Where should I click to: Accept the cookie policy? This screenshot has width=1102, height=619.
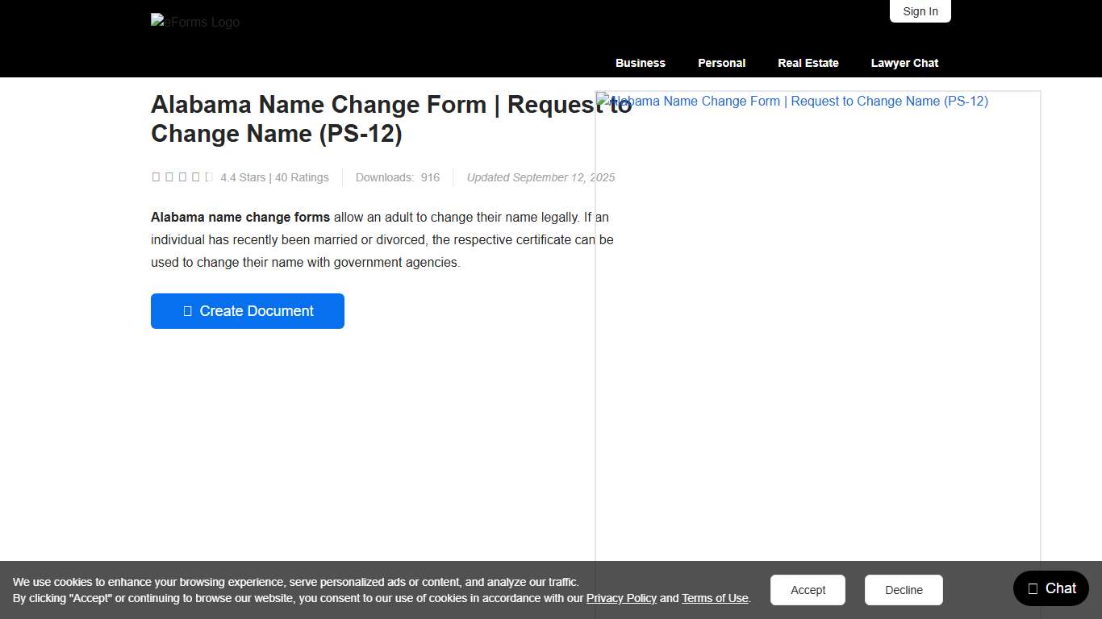point(808,589)
